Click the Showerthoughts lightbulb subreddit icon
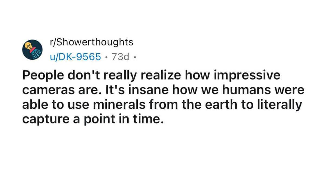The image size is (325, 170). [32, 49]
